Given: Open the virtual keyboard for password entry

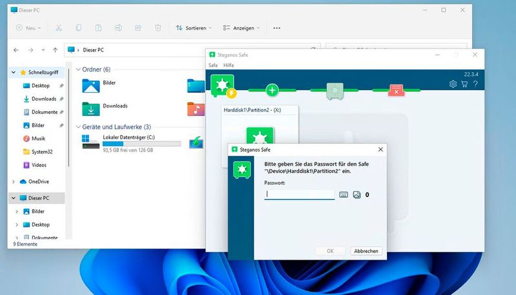Looking at the screenshot, I should coord(344,195).
